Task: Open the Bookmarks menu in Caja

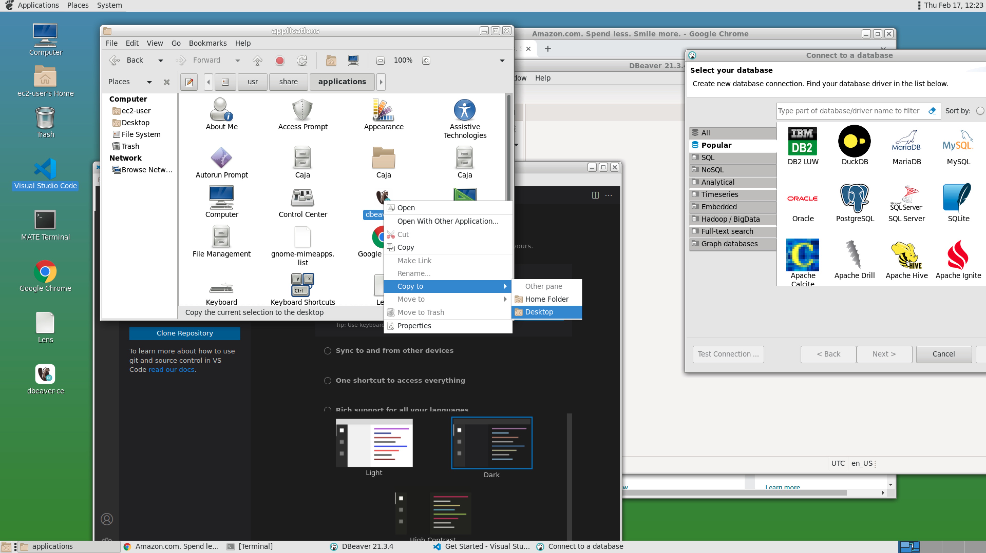Action: [207, 43]
